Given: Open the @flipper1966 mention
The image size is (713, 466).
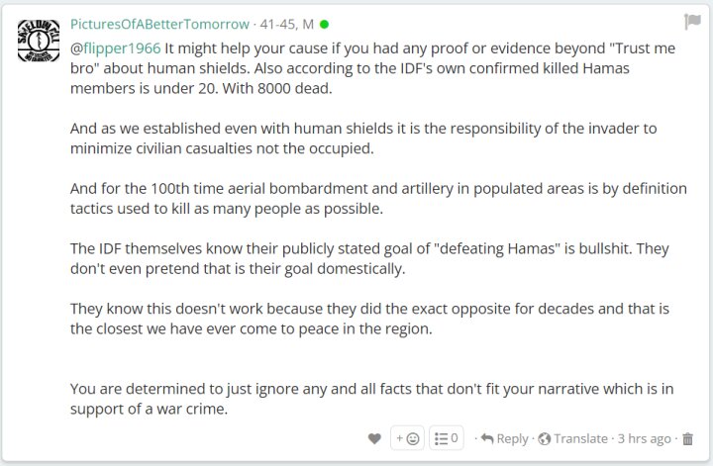Looking at the screenshot, I should coord(116,48).
